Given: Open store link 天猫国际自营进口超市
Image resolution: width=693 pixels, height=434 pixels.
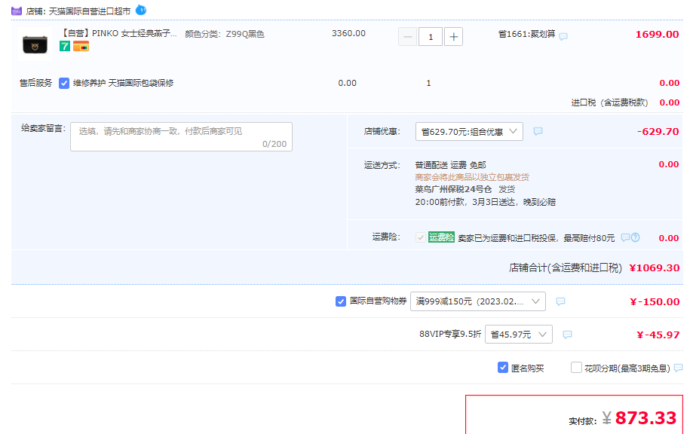Looking at the screenshot, I should click(89, 11).
